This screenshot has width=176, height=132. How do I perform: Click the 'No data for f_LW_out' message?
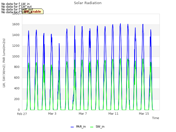[x=16, y=7]
